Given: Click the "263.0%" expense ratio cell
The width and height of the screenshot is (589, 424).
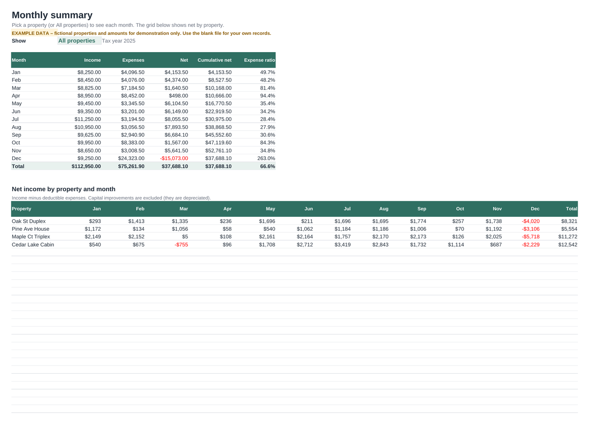Looking at the screenshot, I should coord(266,158).
